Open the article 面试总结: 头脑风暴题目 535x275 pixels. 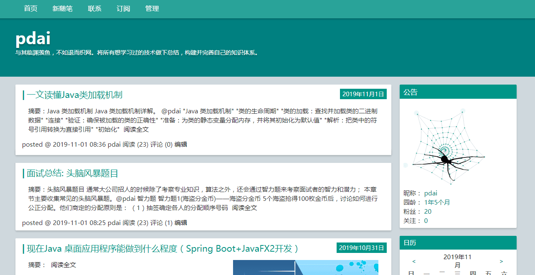[73, 173]
